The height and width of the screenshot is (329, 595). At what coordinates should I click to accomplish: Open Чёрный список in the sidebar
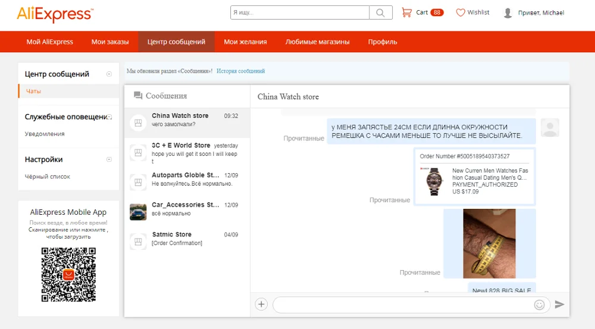[48, 177]
